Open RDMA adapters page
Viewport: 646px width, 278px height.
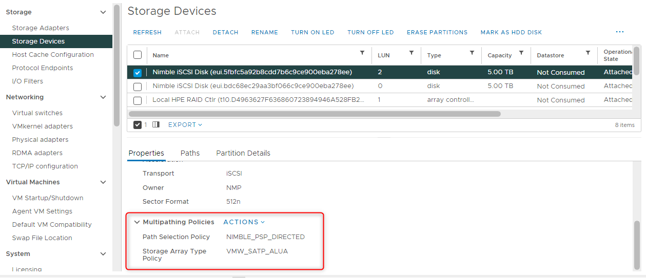tap(37, 153)
